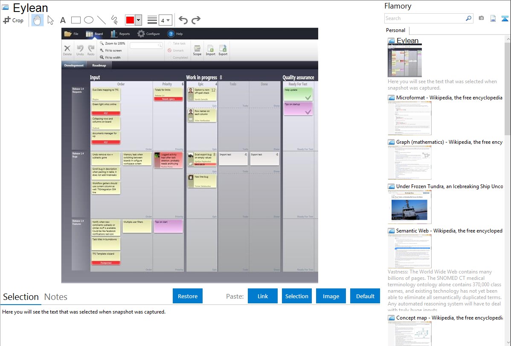
Task: Open the icebreaking ship snapshot thumbnail
Action: pyautogui.click(x=409, y=207)
